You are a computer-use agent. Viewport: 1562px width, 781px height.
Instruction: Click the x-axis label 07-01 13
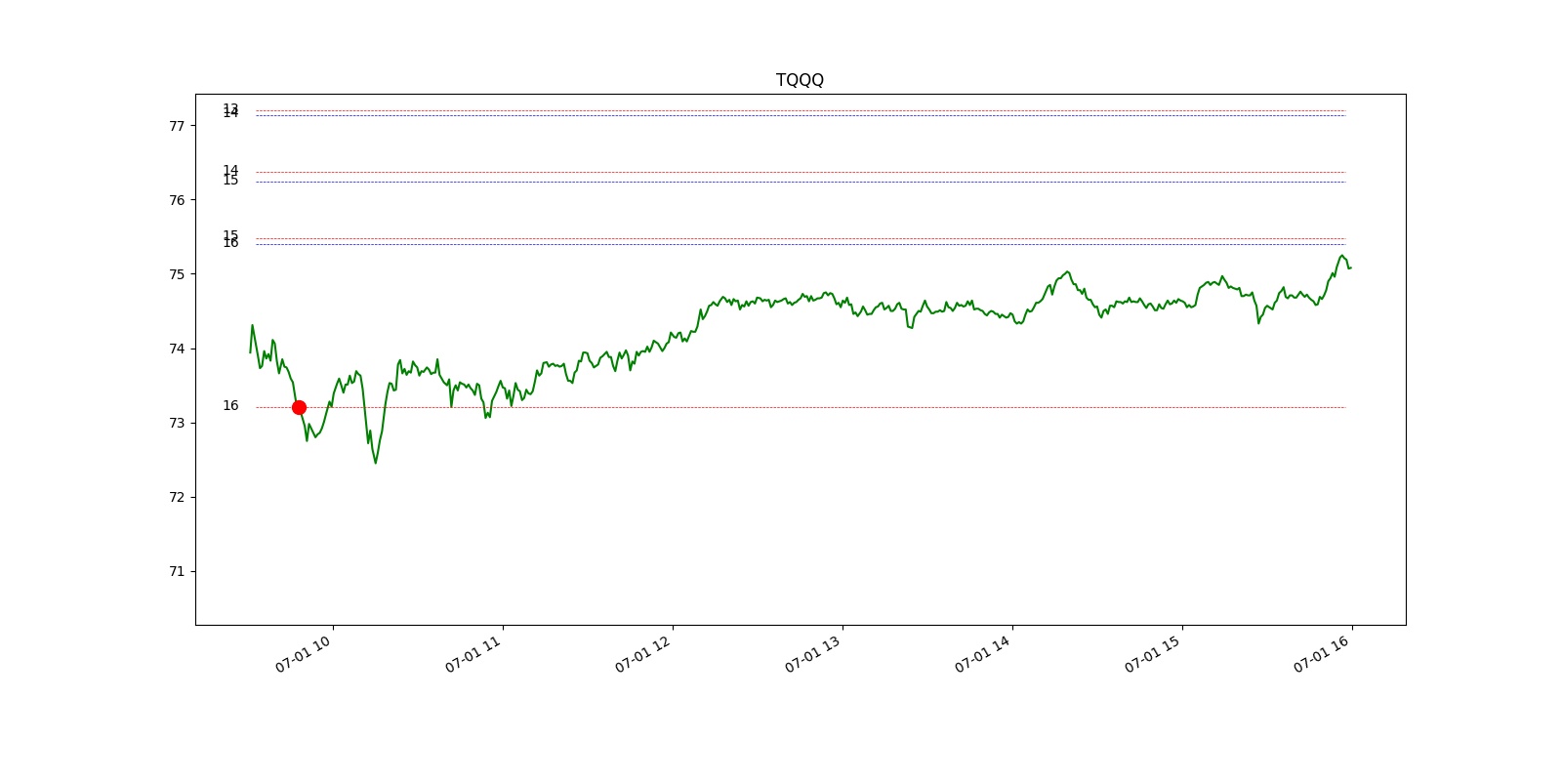813,654
